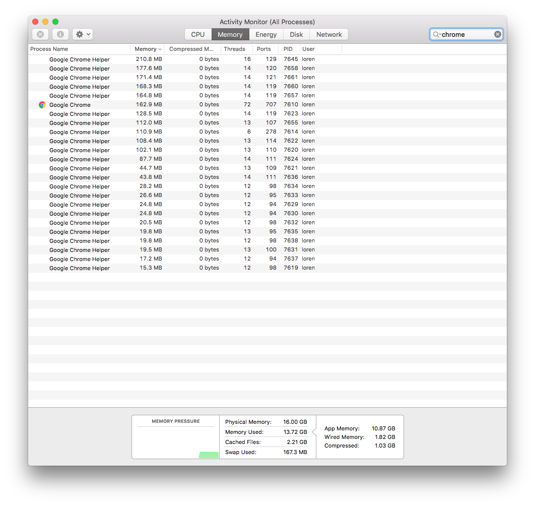
Task: Click the Memory Used 13.72 GB value
Action: [x=295, y=432]
